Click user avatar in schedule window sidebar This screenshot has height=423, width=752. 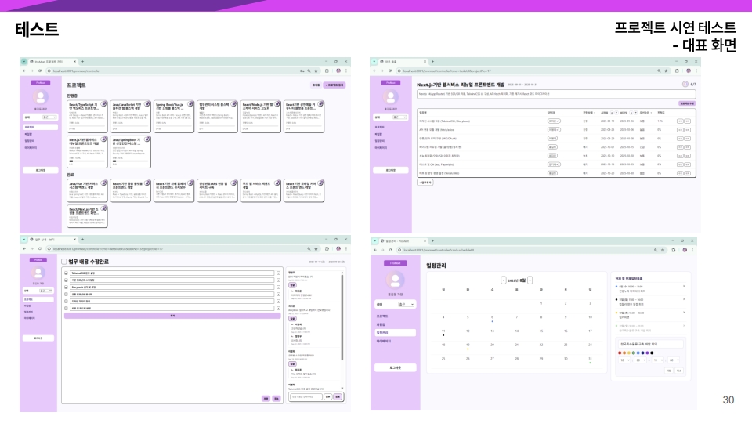click(395, 280)
